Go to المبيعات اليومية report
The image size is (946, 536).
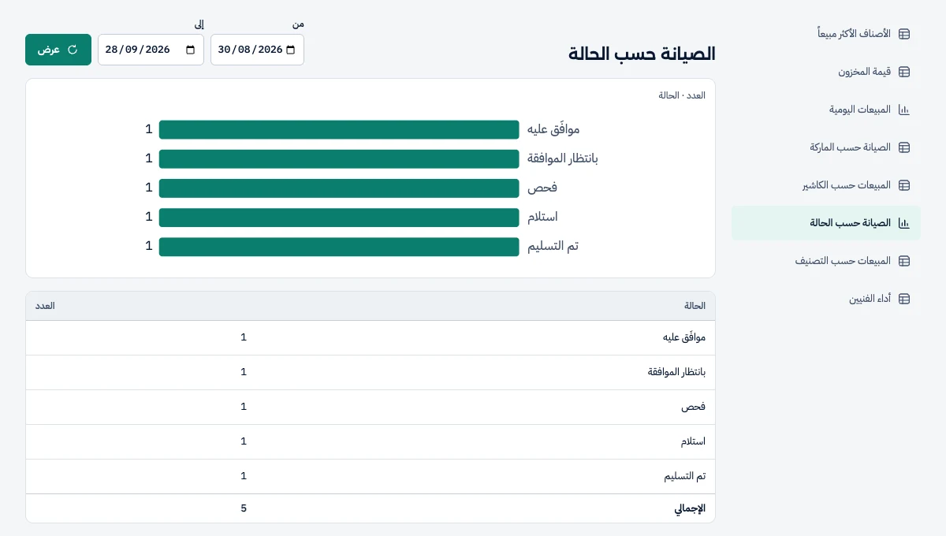point(826,110)
